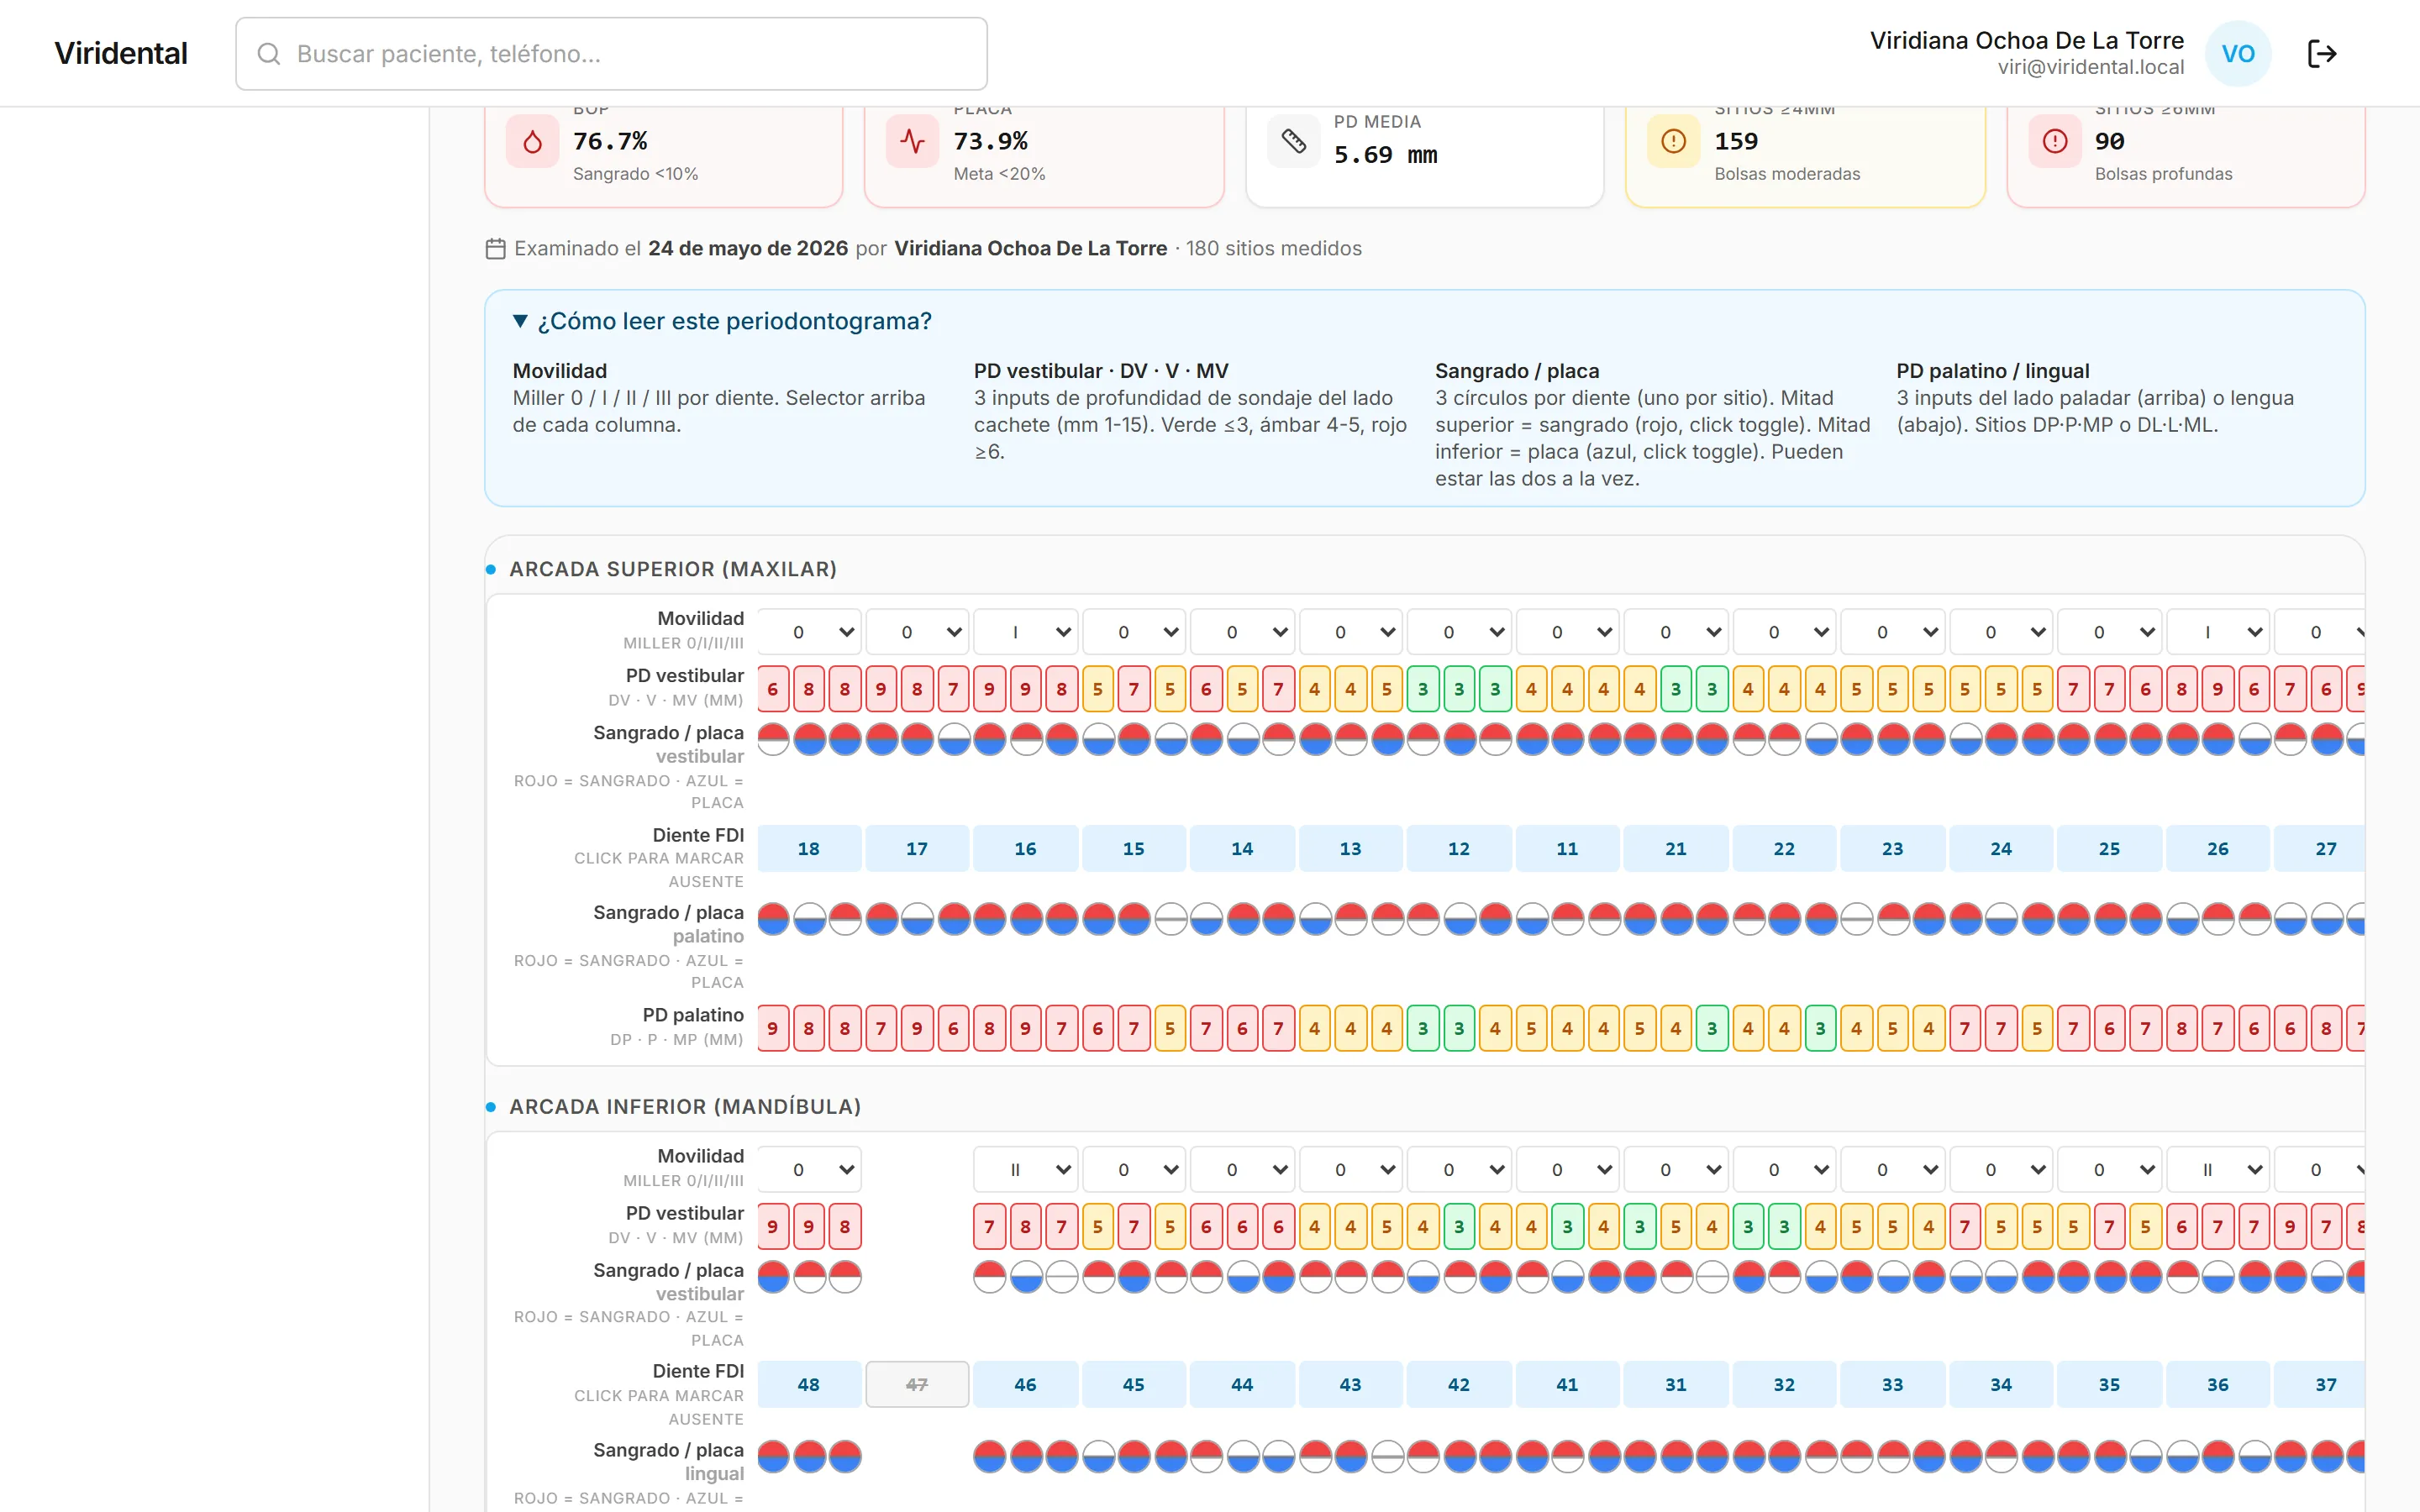
Task: Click the exam date calendar icon
Action: [x=495, y=248]
